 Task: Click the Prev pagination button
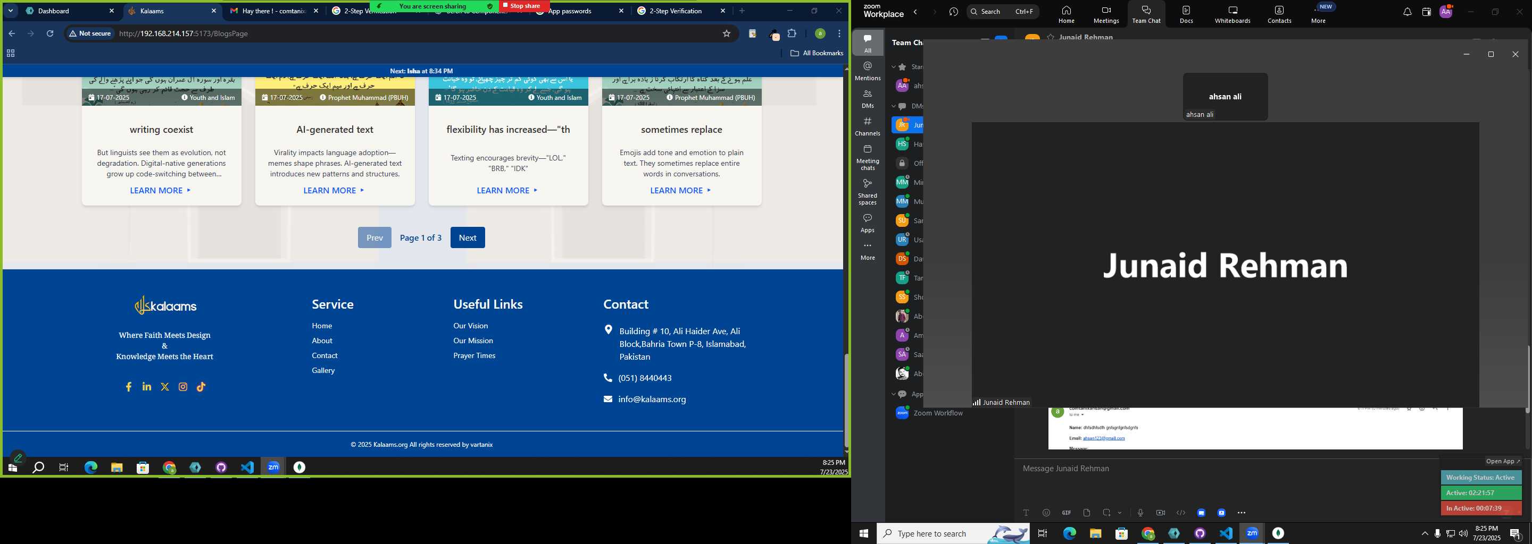point(374,237)
